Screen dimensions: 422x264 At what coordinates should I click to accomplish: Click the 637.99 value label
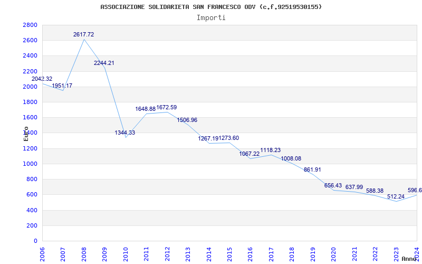[x=354, y=187]
